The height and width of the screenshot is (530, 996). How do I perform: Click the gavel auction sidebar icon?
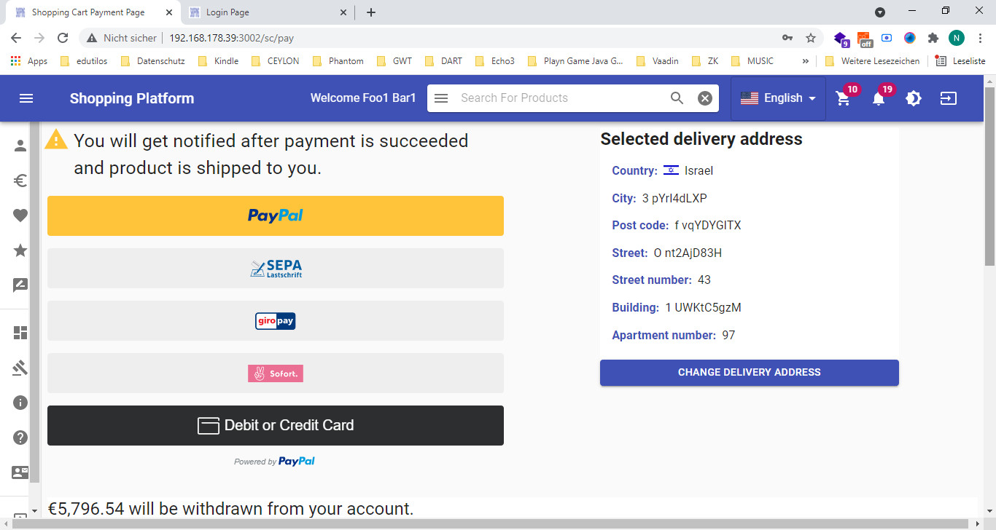[20, 368]
